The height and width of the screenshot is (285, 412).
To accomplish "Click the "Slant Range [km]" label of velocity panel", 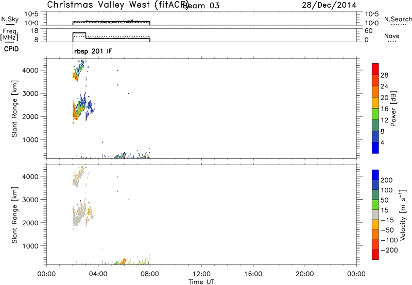I will (x=14, y=215).
